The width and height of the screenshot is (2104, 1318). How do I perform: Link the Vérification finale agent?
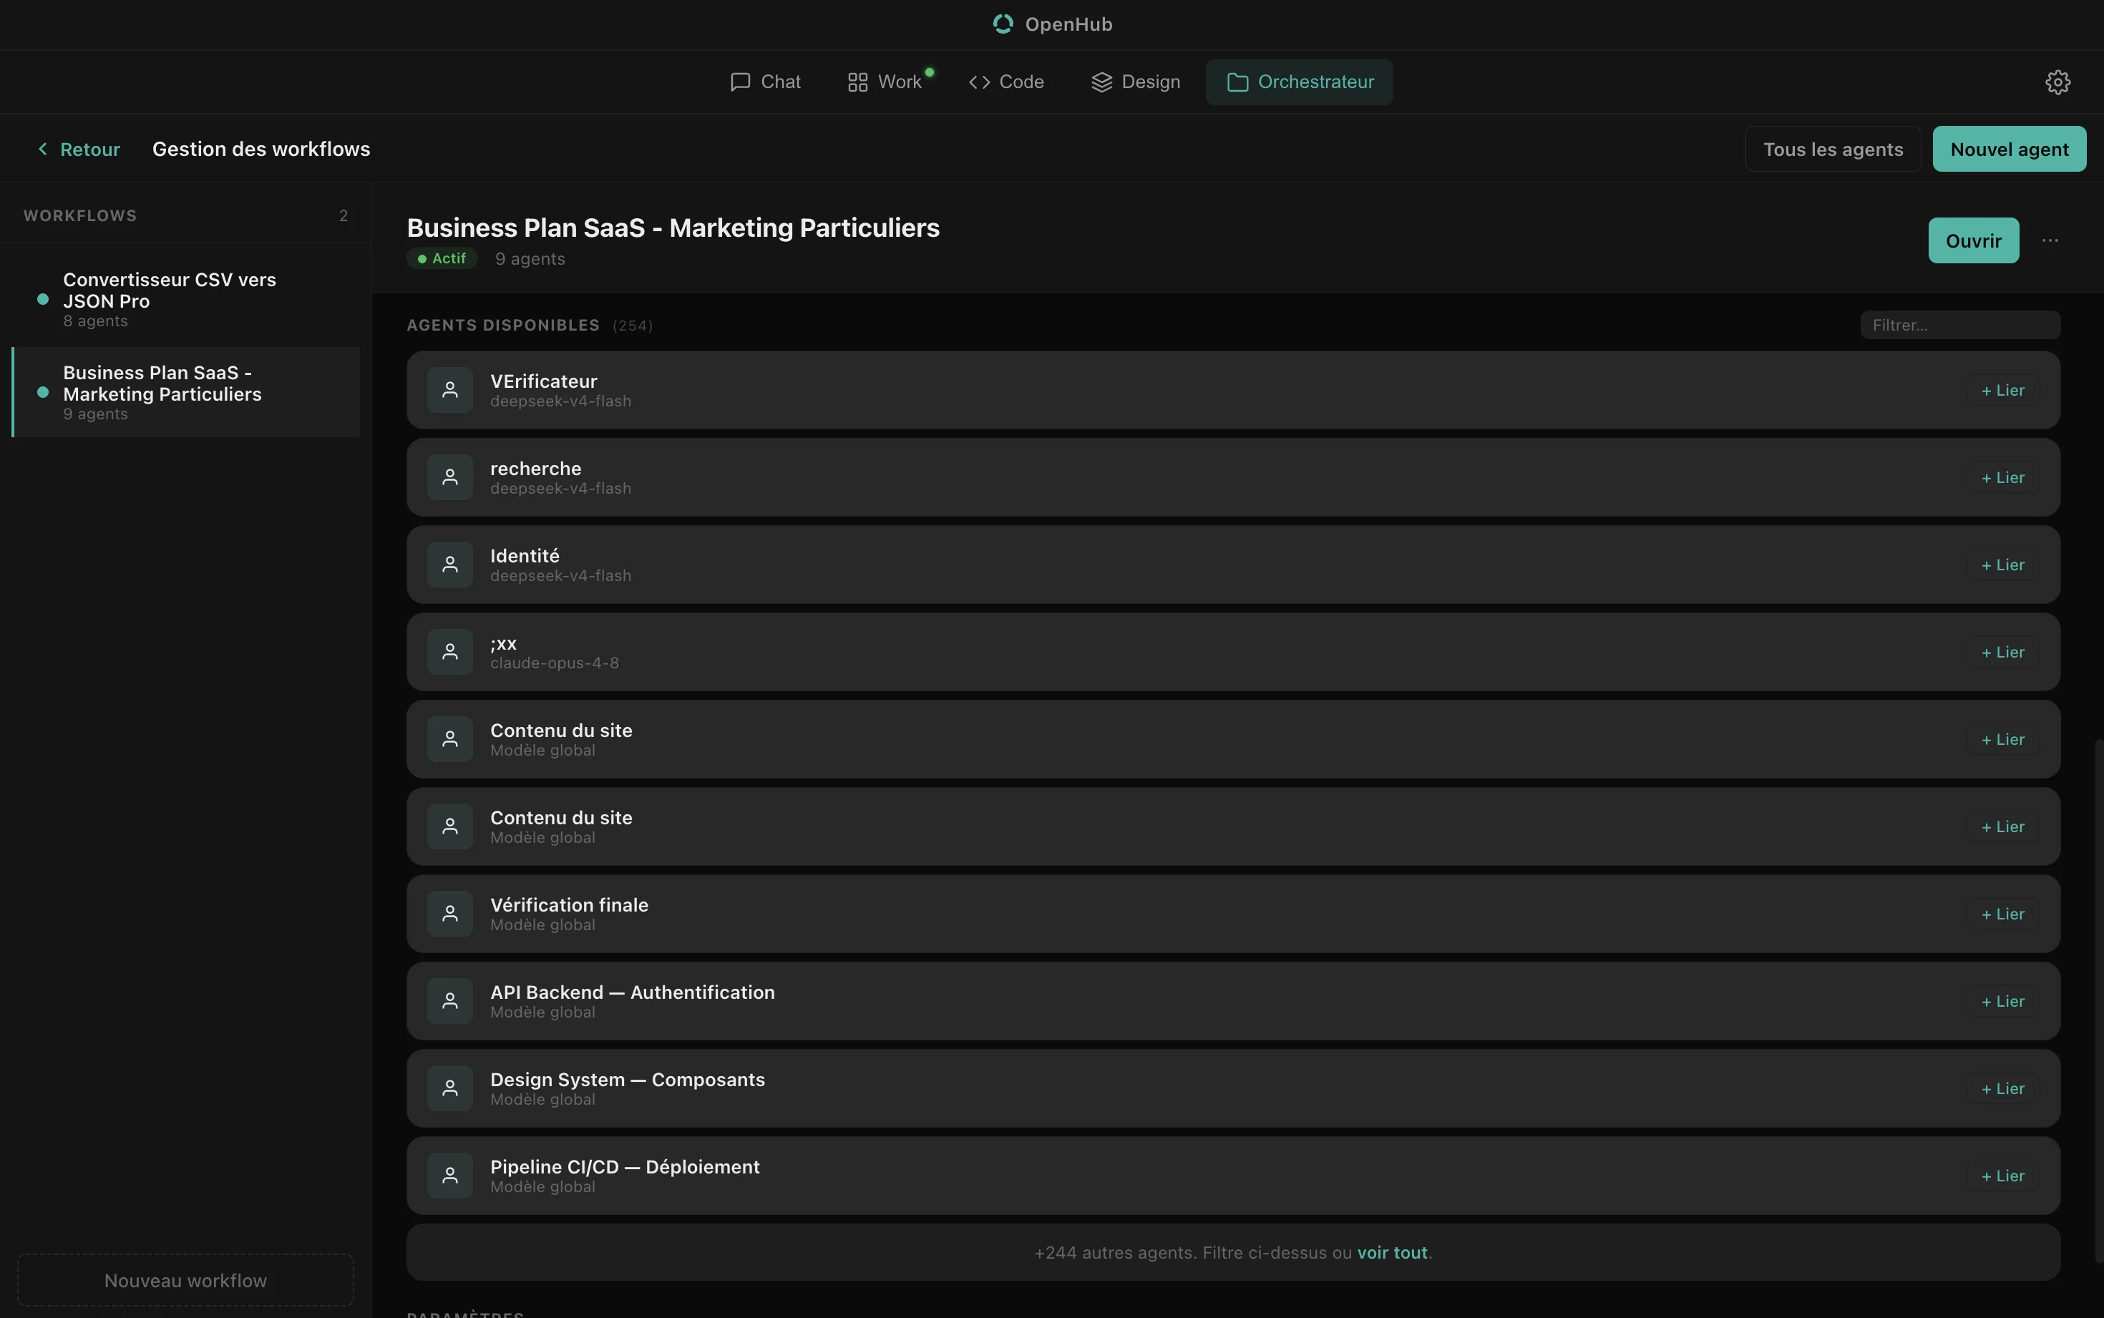2003,913
